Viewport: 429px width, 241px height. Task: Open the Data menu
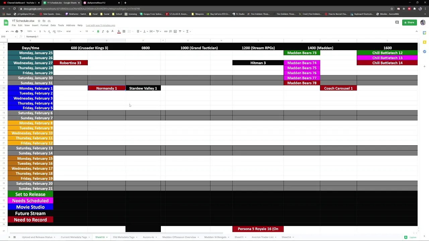tap(53, 25)
